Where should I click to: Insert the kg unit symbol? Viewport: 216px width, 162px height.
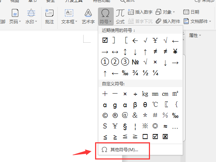(145, 94)
